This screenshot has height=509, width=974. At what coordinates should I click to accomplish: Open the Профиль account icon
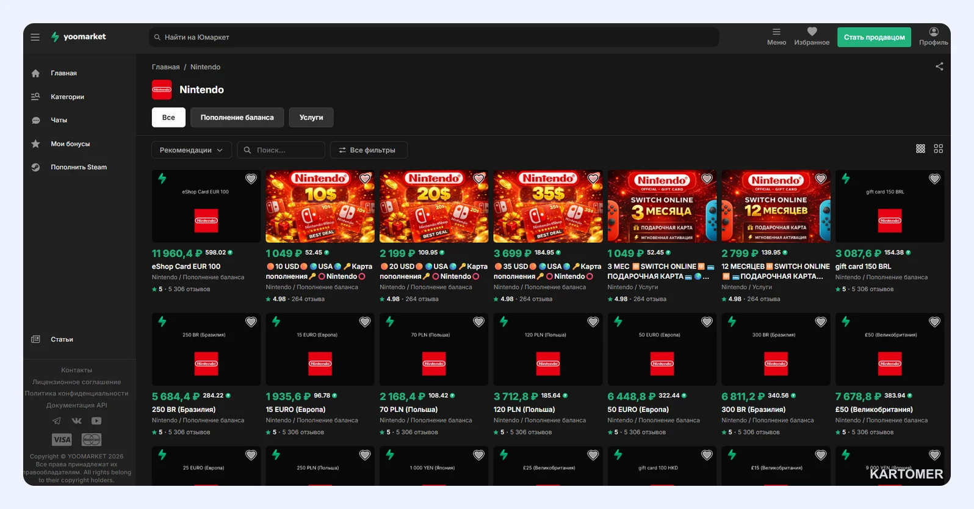click(x=934, y=37)
